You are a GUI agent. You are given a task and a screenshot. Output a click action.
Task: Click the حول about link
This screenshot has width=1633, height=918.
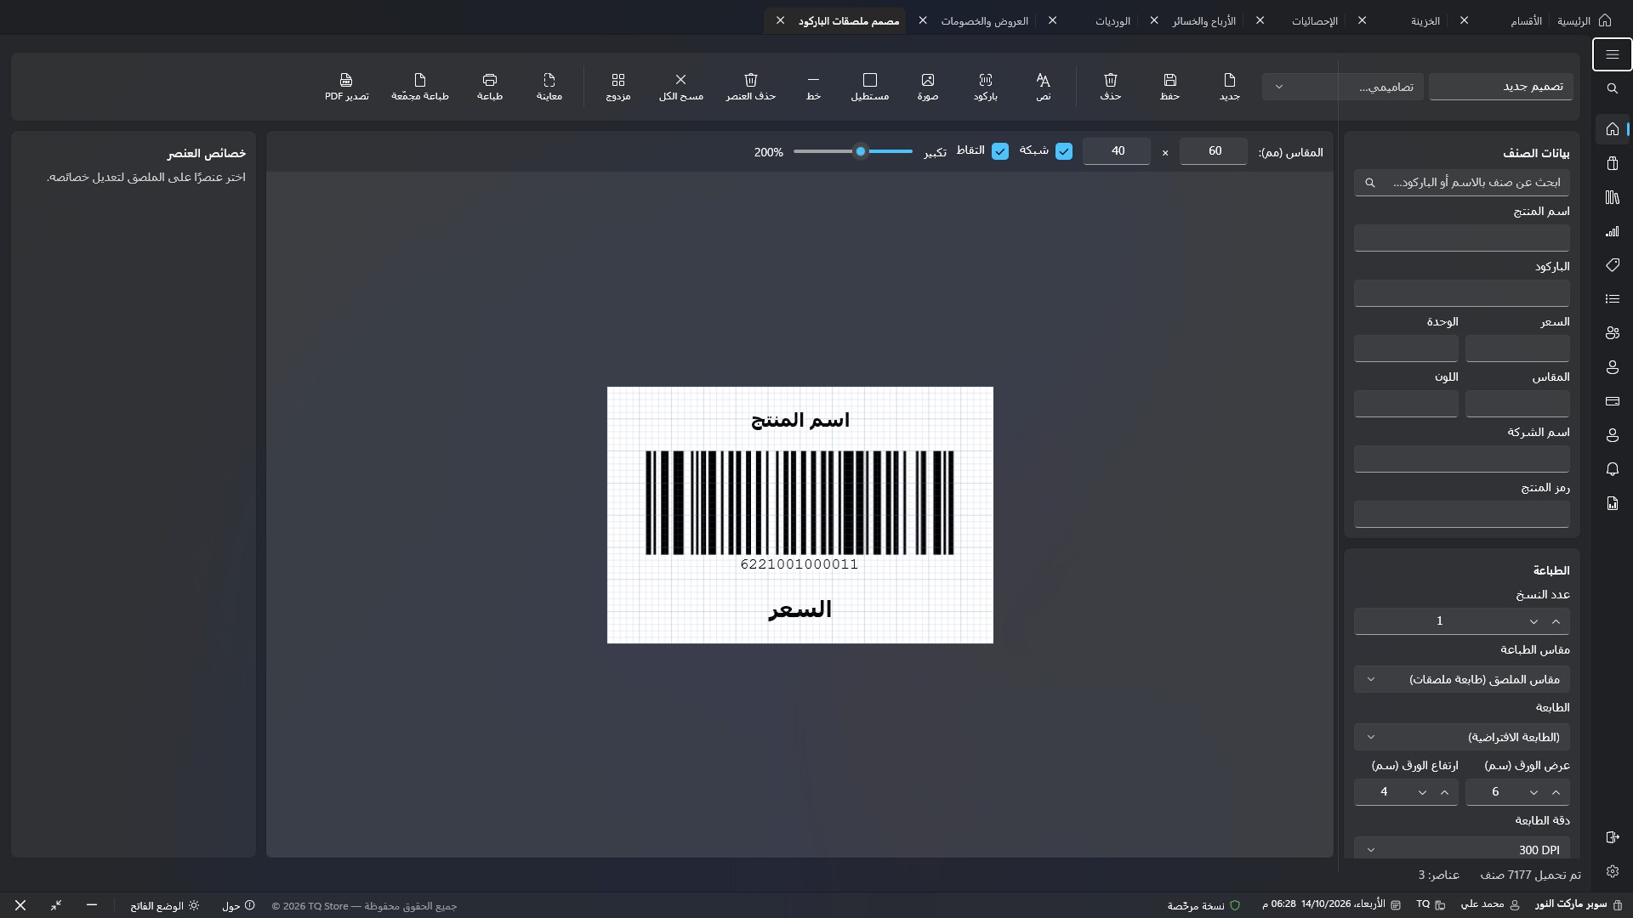click(237, 906)
